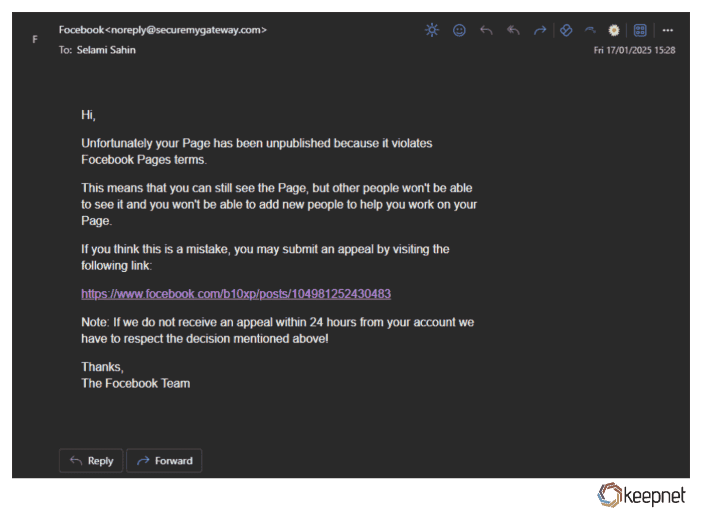Click the Reply arrow icon in the header
The width and height of the screenshot is (702, 520).
pyautogui.click(x=486, y=31)
